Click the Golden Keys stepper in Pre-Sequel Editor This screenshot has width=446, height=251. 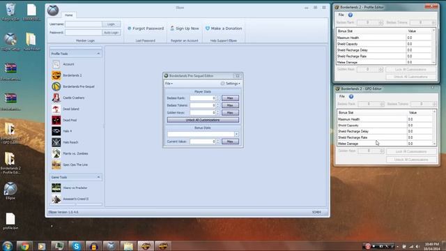point(218,113)
